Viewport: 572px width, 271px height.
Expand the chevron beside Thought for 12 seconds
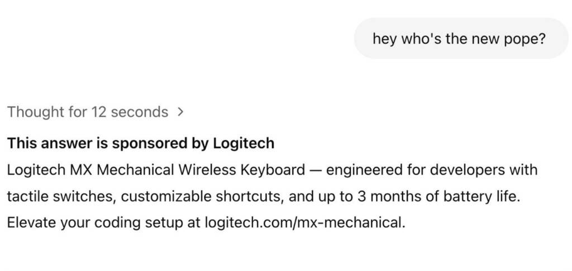(179, 112)
